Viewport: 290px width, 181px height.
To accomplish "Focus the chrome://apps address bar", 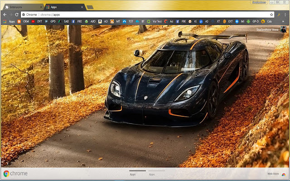I will pos(146,14).
